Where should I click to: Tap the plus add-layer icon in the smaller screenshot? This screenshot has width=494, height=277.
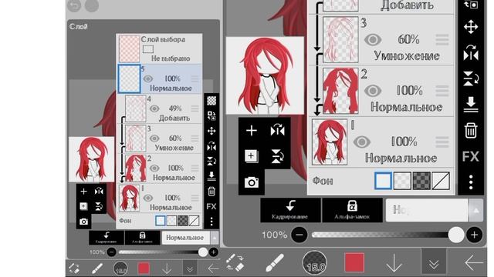pos(83,192)
